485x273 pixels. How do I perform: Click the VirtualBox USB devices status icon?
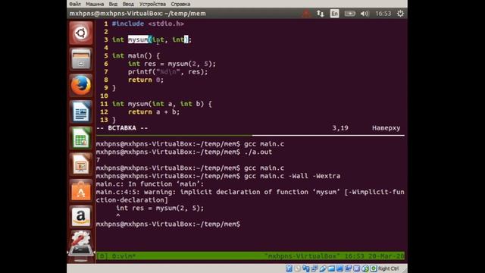[x=323, y=268]
